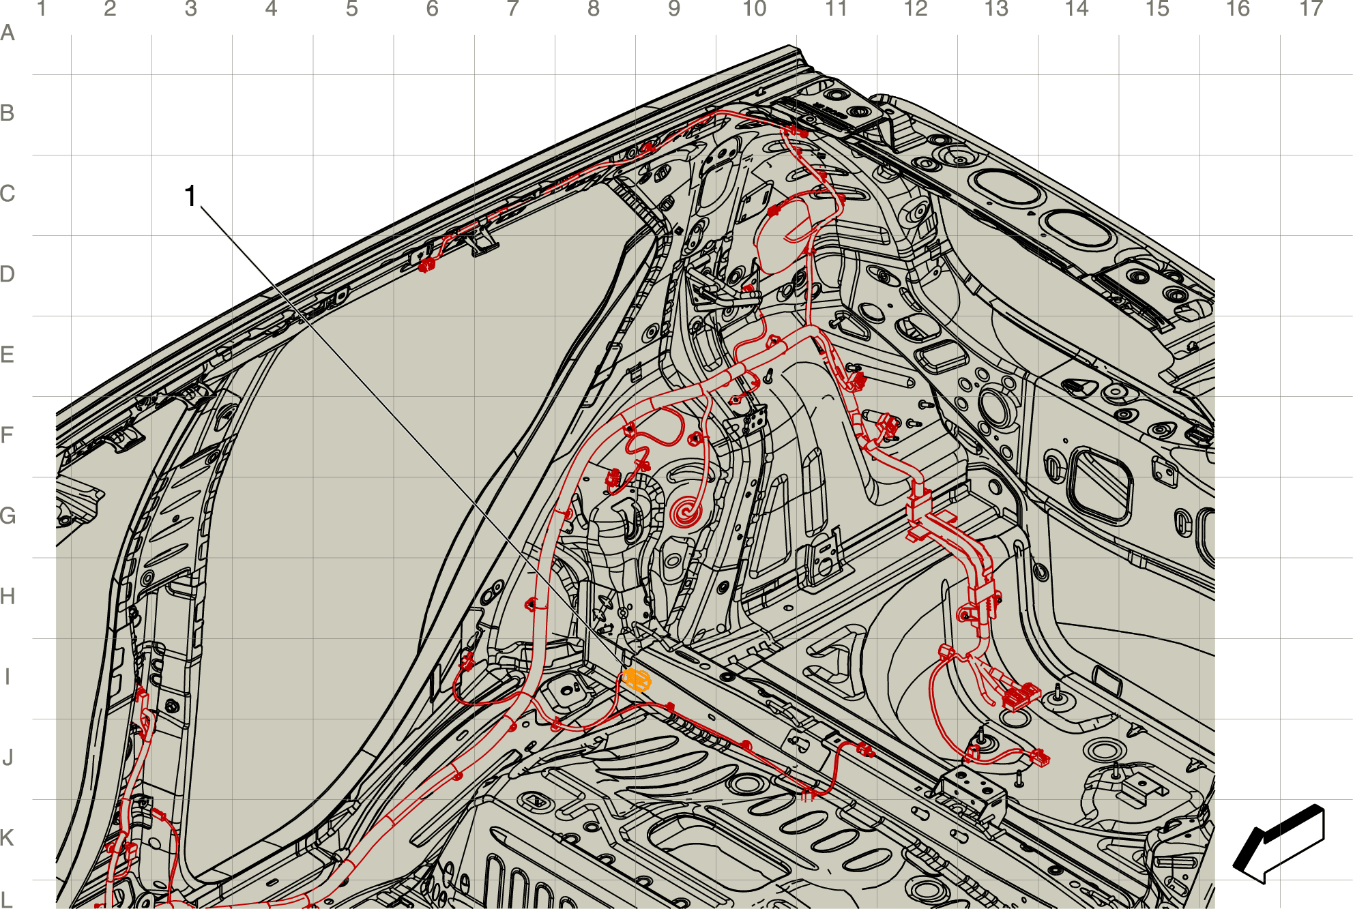Image resolution: width=1353 pixels, height=909 pixels.
Task: Click row label K
Action: click(x=8, y=838)
